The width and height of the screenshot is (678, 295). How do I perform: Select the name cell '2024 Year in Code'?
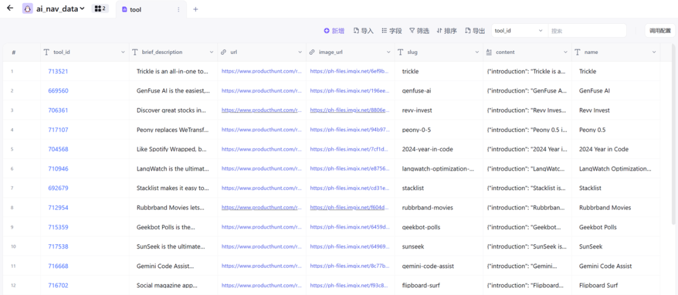[x=616, y=149]
